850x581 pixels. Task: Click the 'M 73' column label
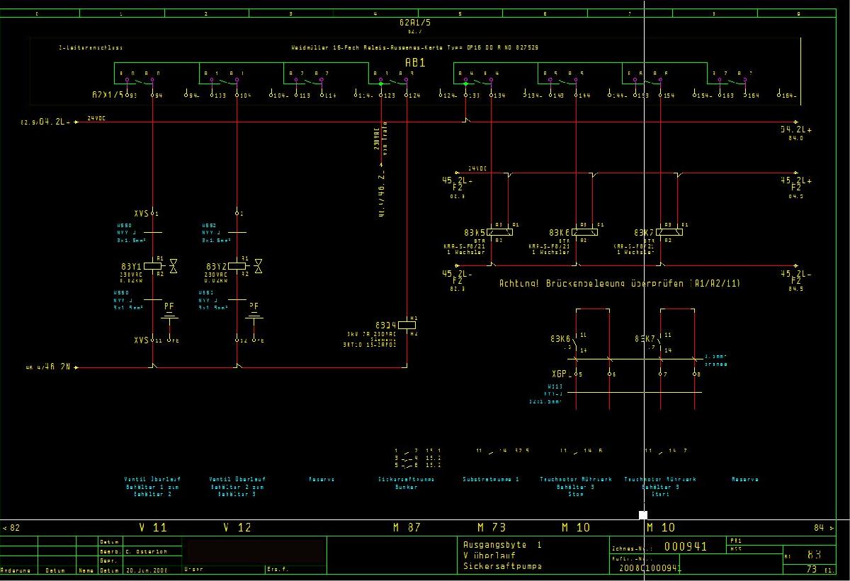(491, 528)
